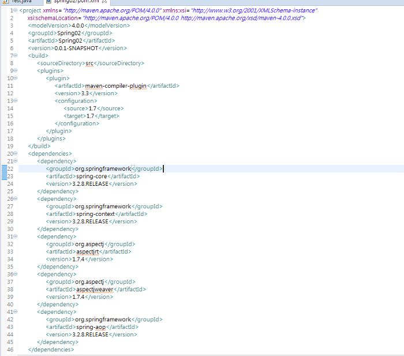Click the src sourceDirectory value

89,63
